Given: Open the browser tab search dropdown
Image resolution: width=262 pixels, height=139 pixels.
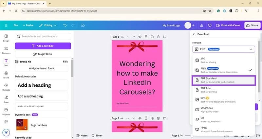Looking at the screenshot, I should 3,3.
